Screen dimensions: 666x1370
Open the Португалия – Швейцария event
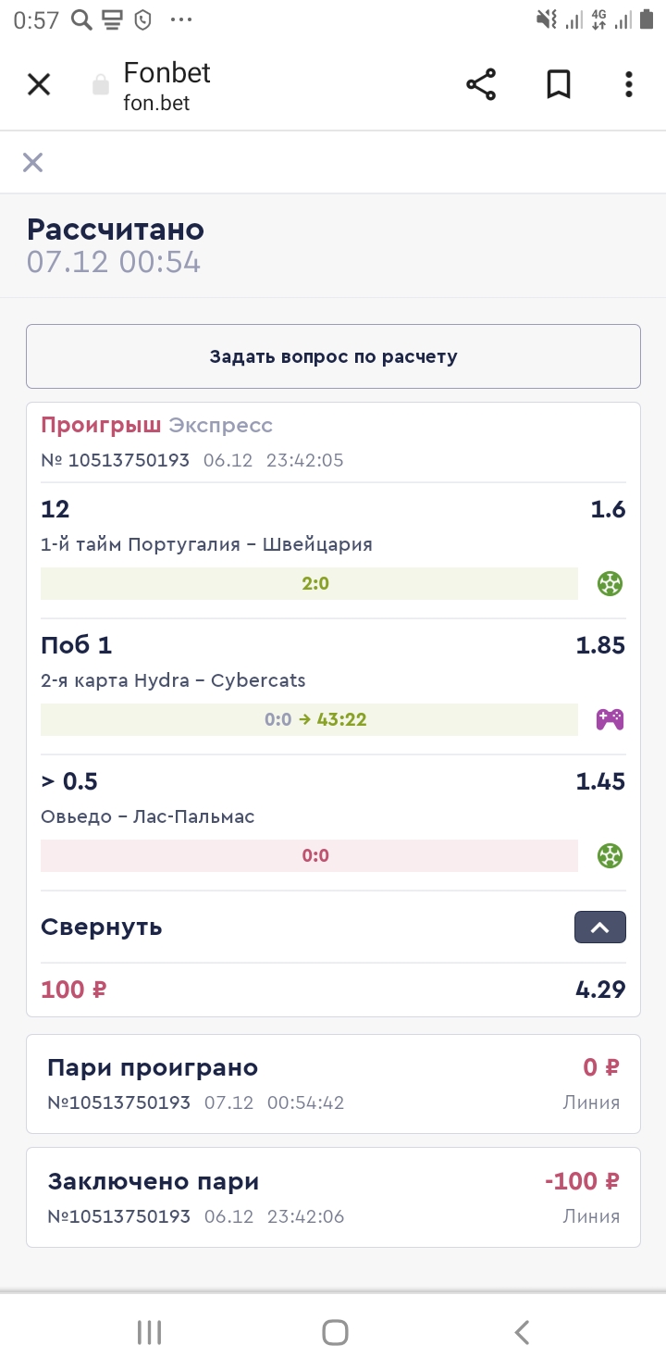coord(207,544)
